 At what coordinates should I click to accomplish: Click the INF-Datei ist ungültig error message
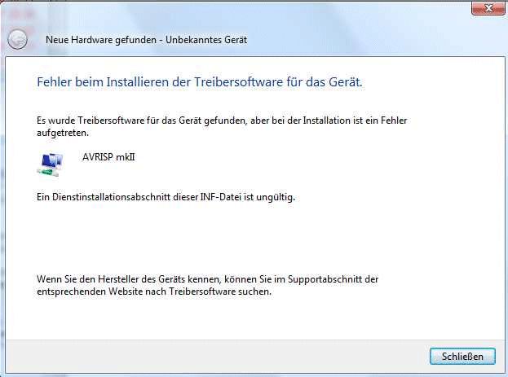tap(166, 197)
